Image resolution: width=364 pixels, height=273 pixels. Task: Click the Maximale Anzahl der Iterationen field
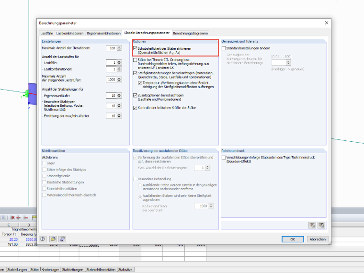[112, 48]
